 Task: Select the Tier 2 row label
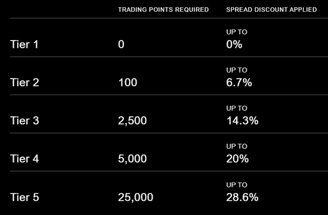pyautogui.click(x=24, y=83)
